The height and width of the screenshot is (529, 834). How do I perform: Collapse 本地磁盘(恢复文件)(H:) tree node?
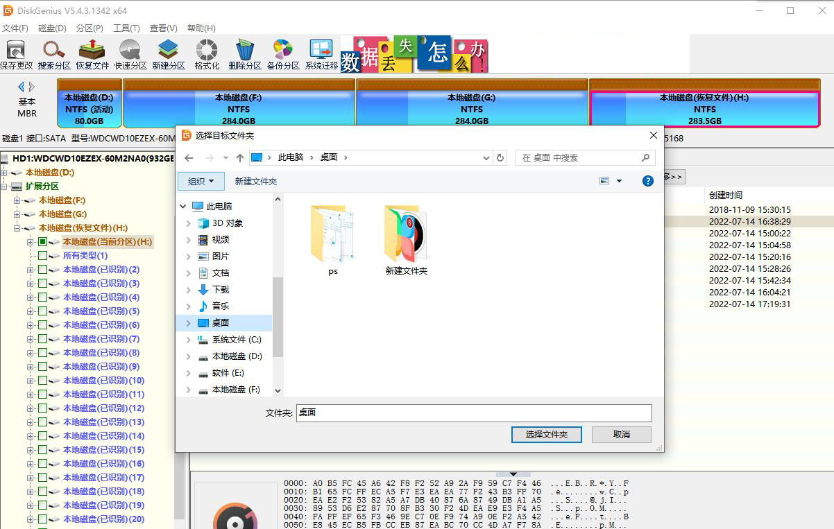tap(17, 227)
